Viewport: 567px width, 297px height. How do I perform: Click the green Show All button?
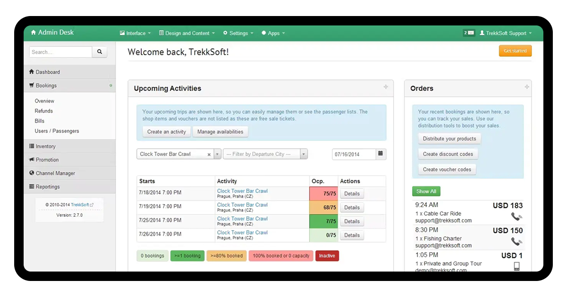coord(426,191)
